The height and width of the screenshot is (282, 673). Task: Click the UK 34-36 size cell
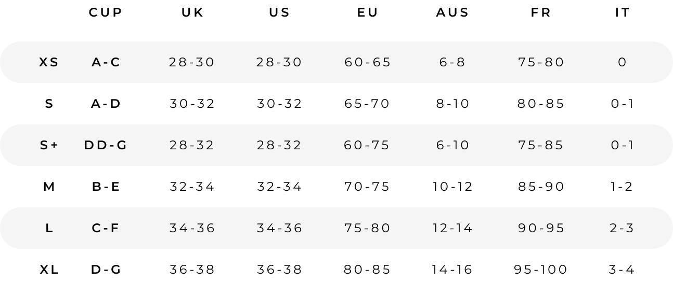click(192, 228)
